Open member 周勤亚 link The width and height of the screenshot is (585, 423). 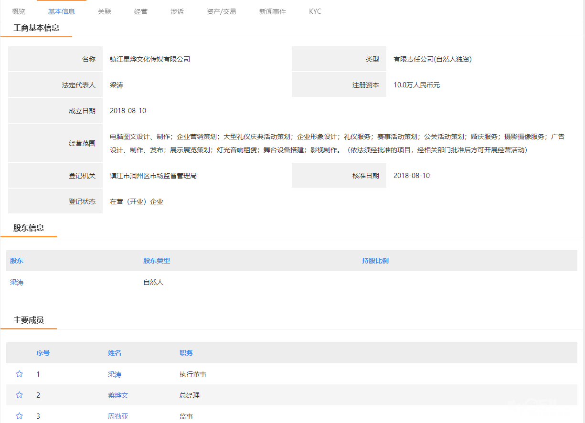coord(118,417)
